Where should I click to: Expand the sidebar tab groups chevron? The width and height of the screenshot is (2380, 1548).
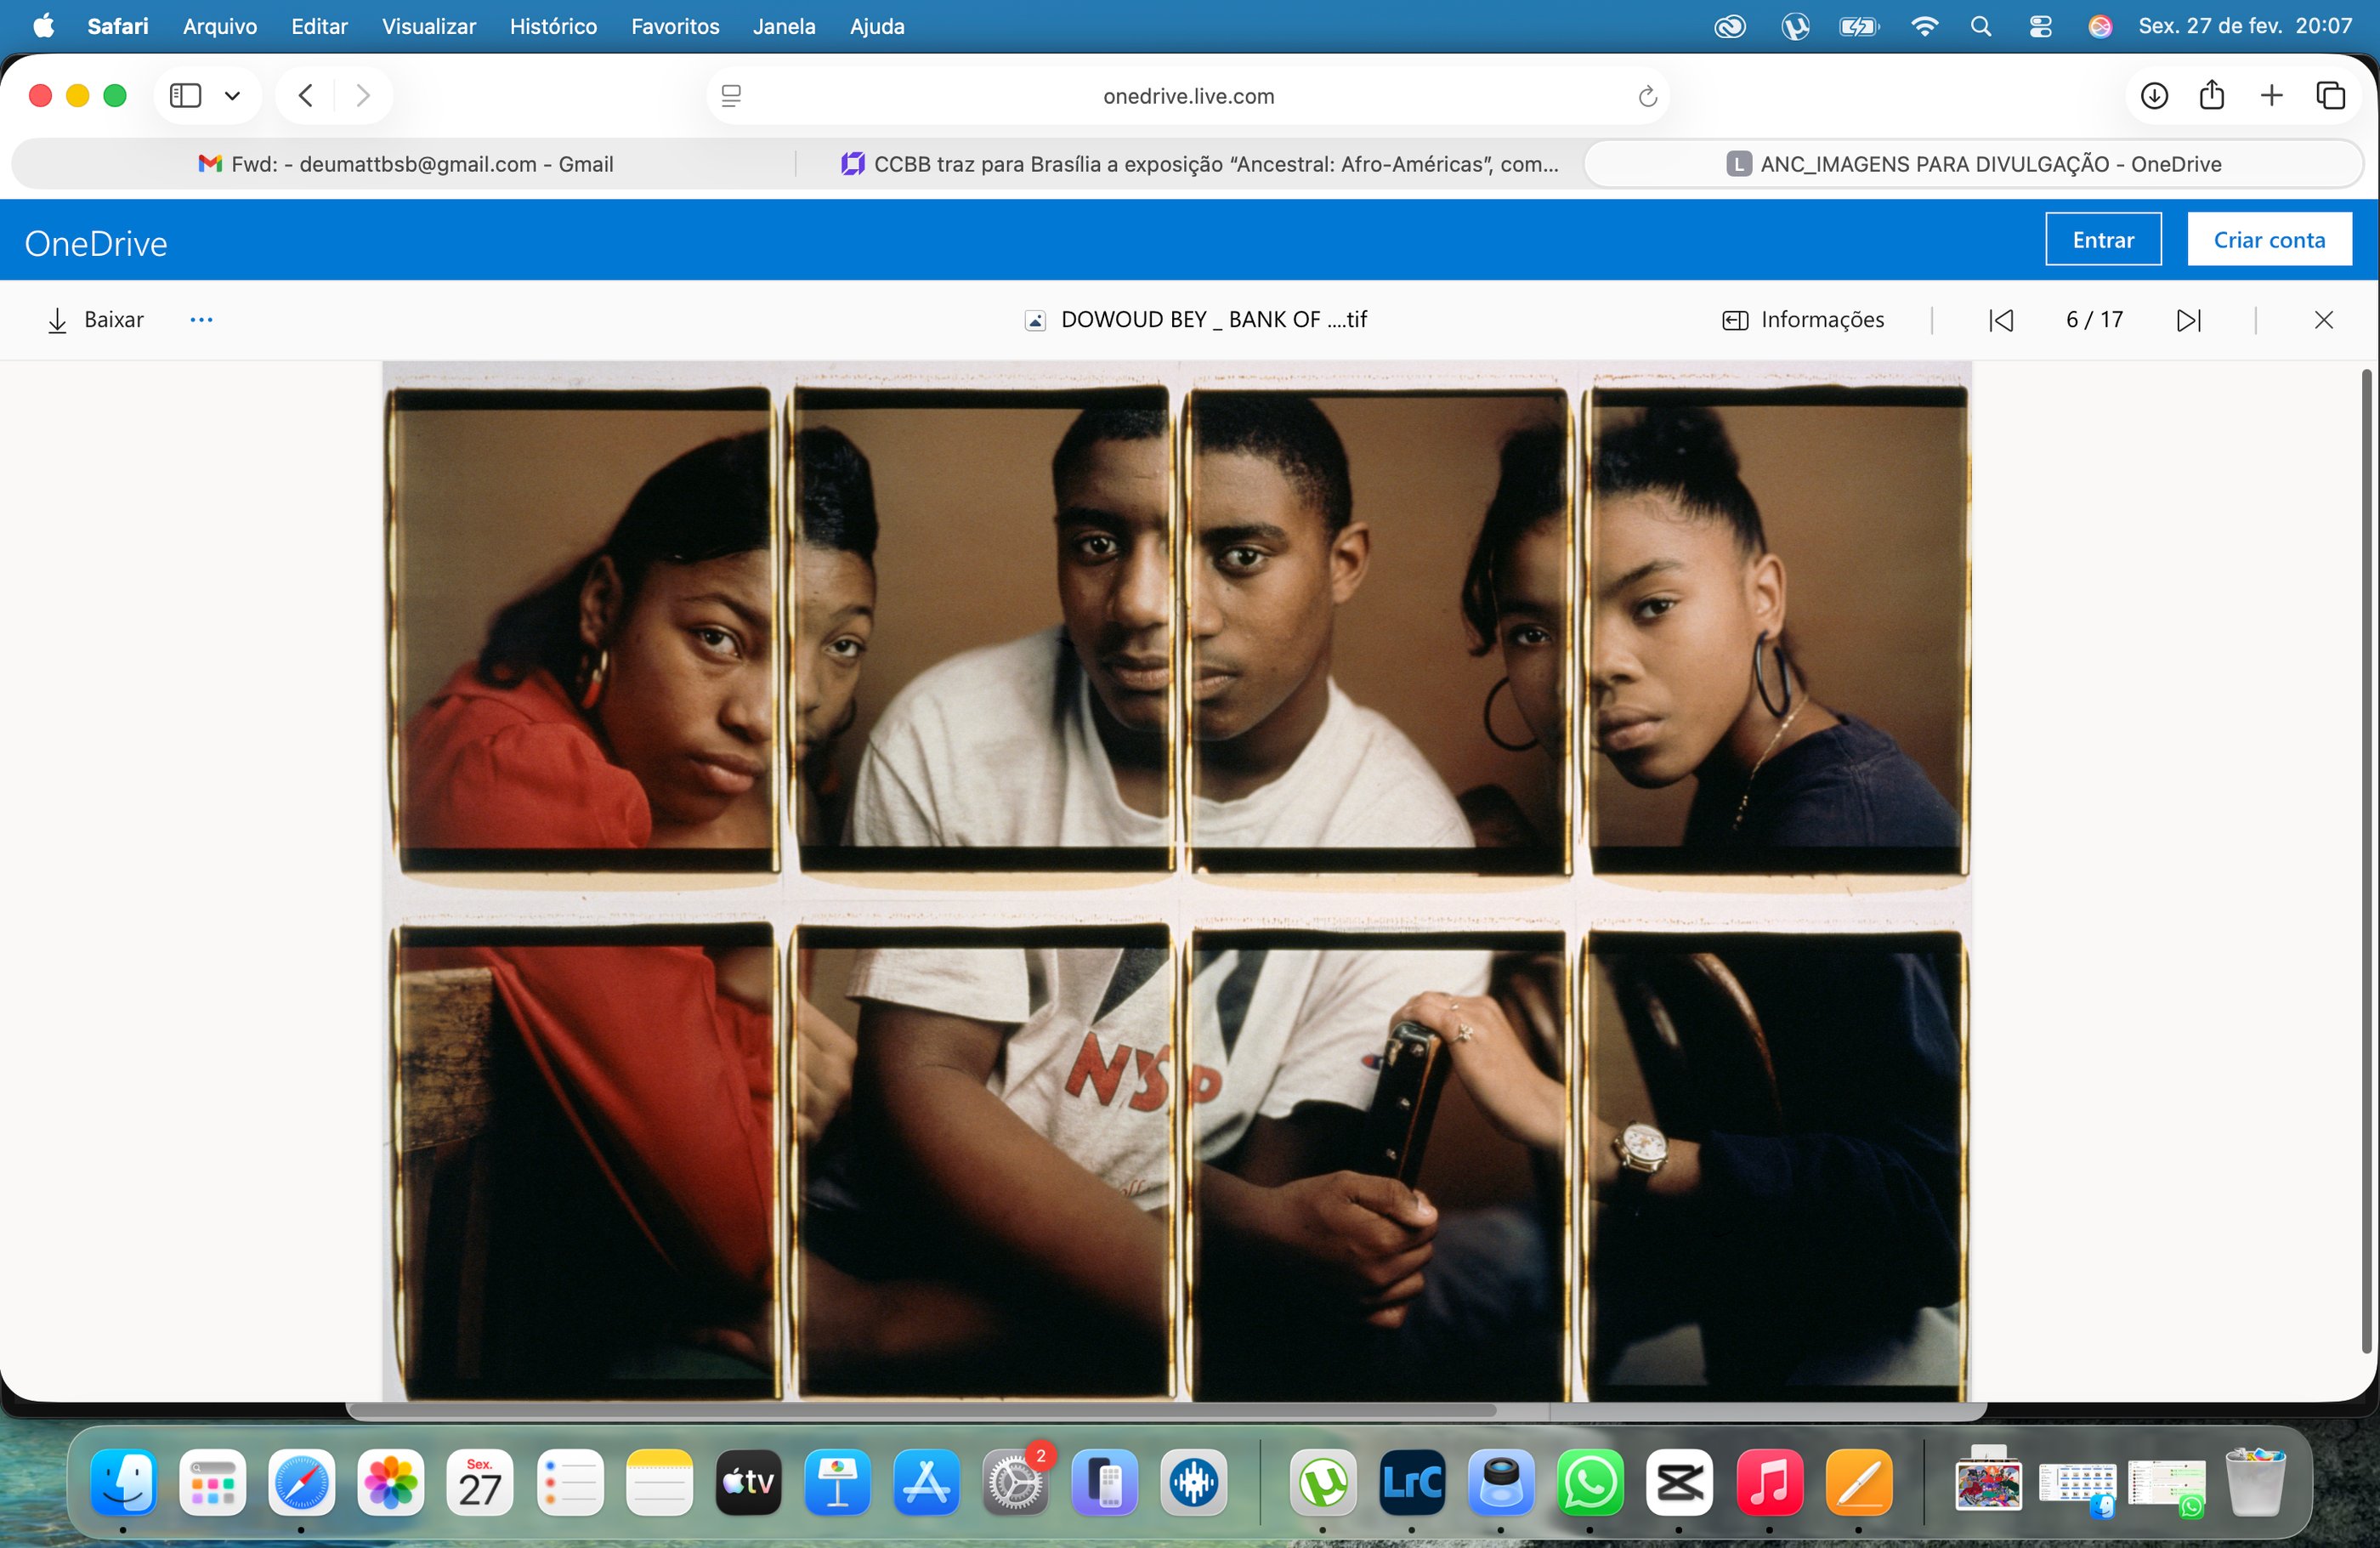(233, 96)
